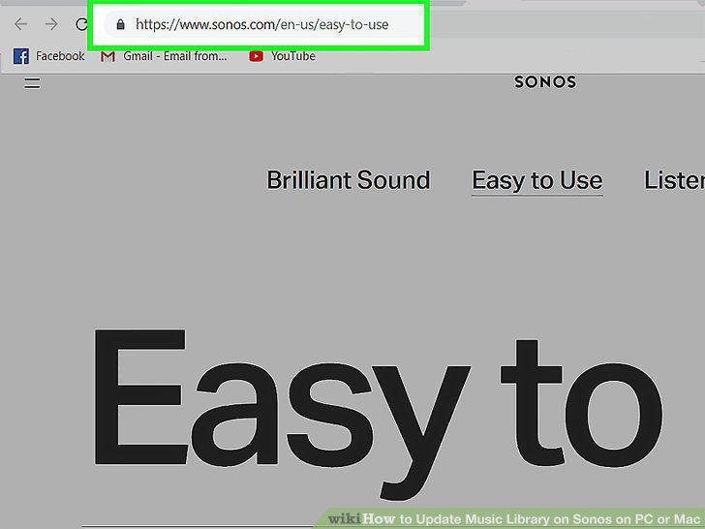Open the 'Gmail - Email from...' bookmark

pyautogui.click(x=175, y=56)
